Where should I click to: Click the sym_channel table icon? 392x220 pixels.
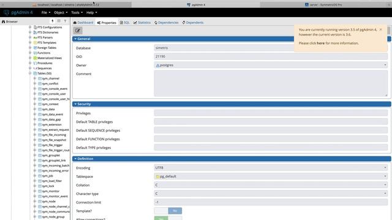click(x=40, y=78)
